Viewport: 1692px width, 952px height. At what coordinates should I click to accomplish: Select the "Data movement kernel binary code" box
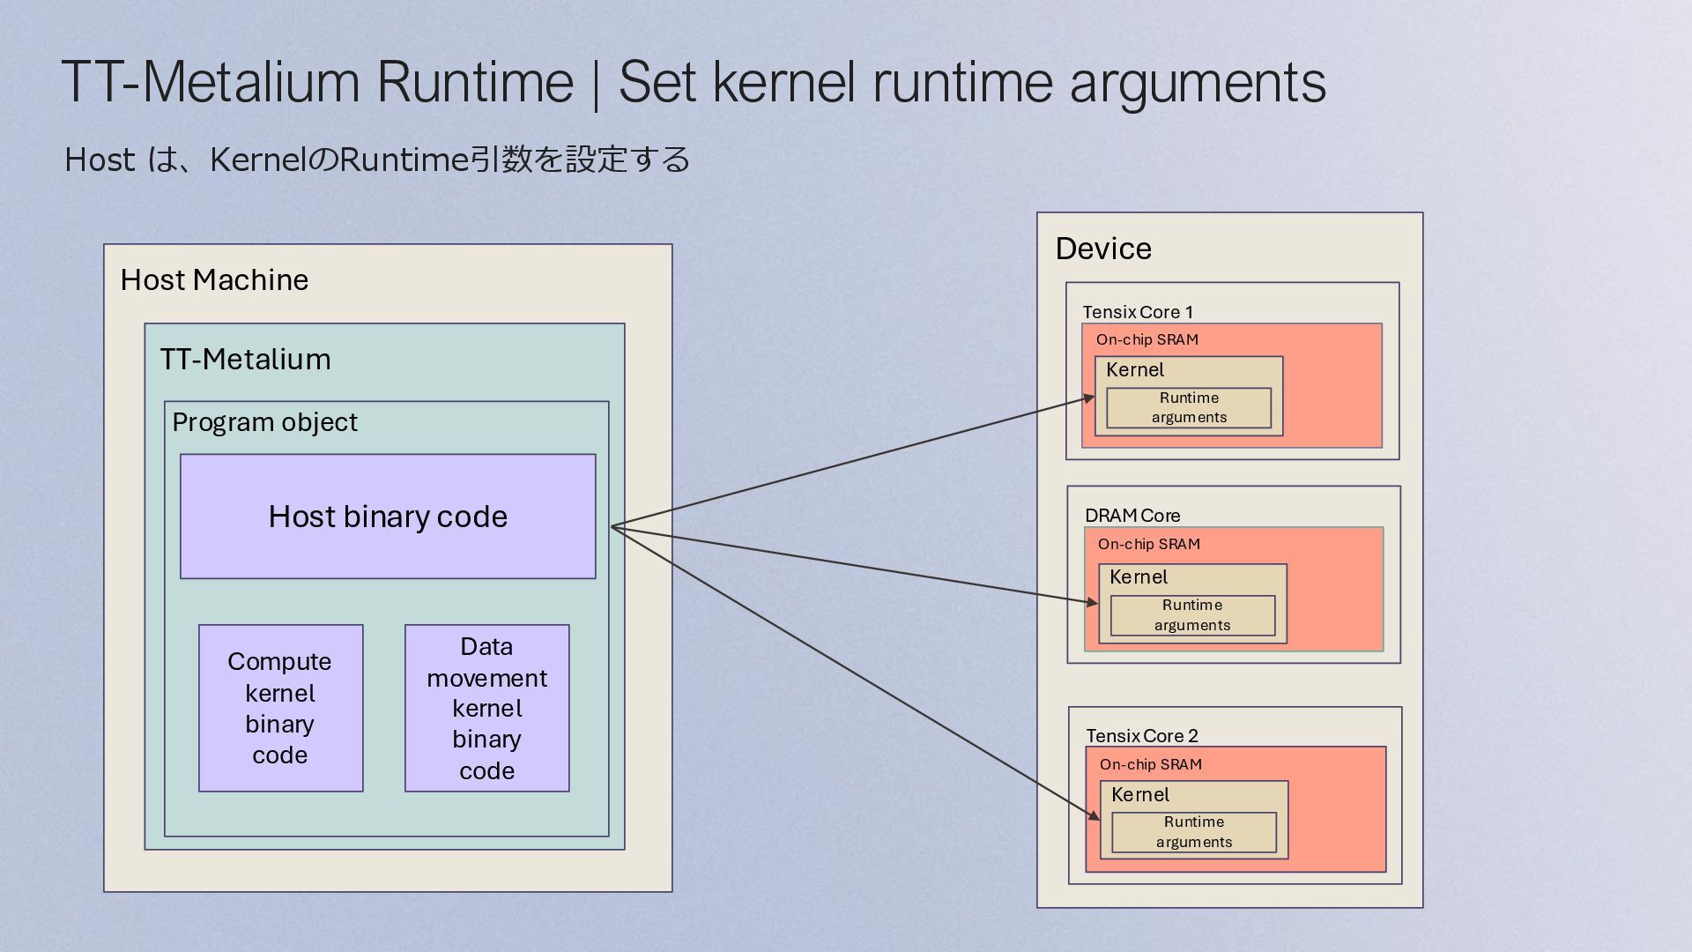tap(486, 708)
